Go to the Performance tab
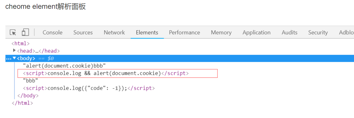 click(184, 33)
